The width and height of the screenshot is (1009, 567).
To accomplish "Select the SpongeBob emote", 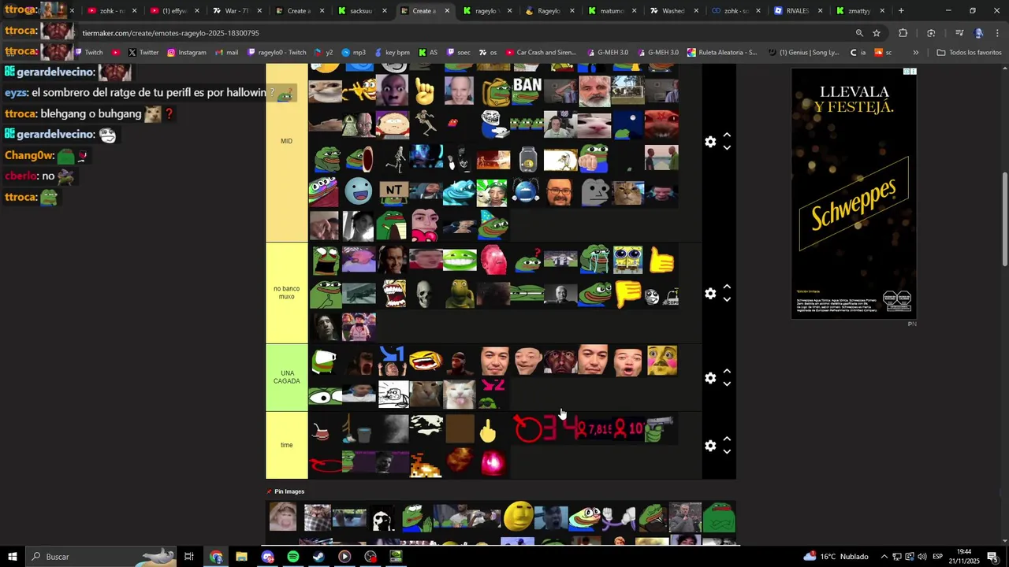I will pyautogui.click(x=628, y=260).
